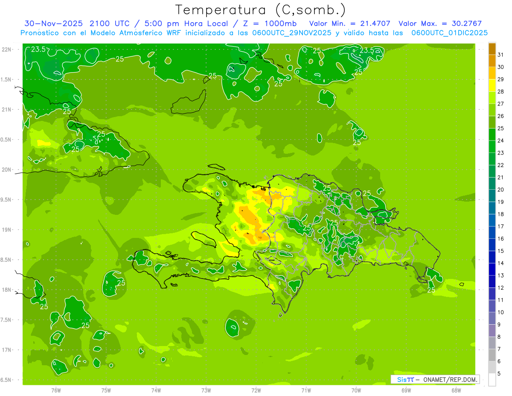Click the dark orange swatch atop the color scale
This screenshot has width=512, height=396.
click(492, 49)
